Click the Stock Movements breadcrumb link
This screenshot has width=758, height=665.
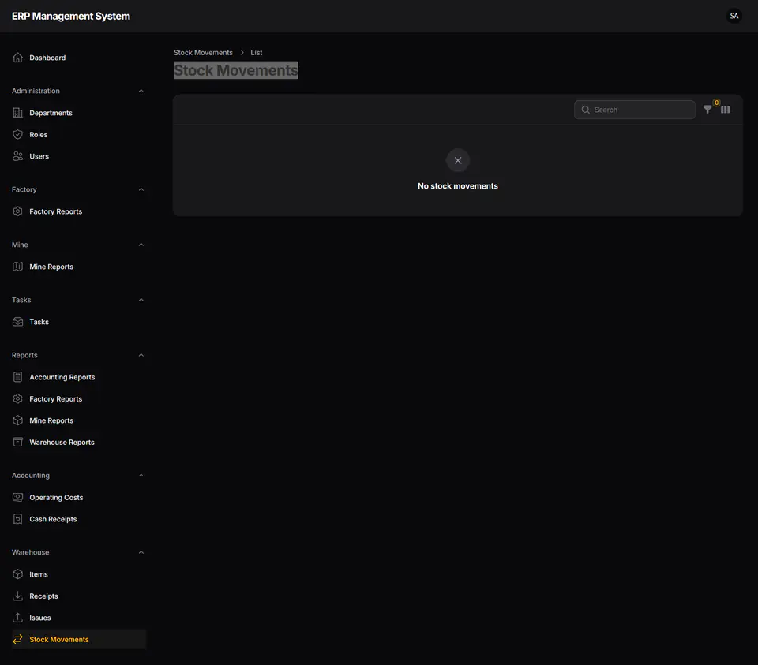[203, 52]
